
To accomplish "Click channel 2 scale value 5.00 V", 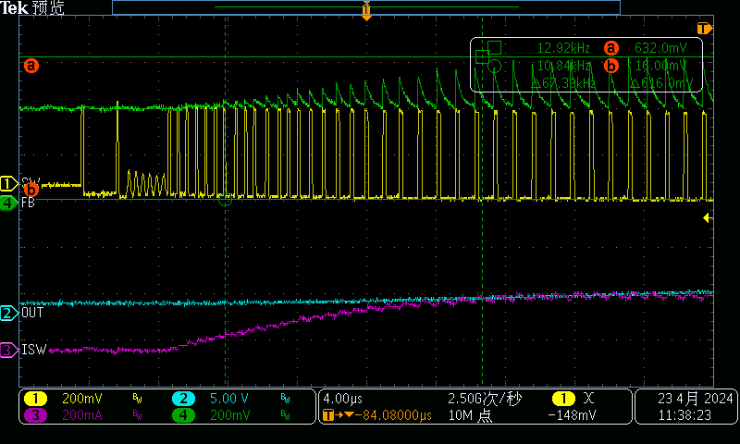I will (228, 399).
